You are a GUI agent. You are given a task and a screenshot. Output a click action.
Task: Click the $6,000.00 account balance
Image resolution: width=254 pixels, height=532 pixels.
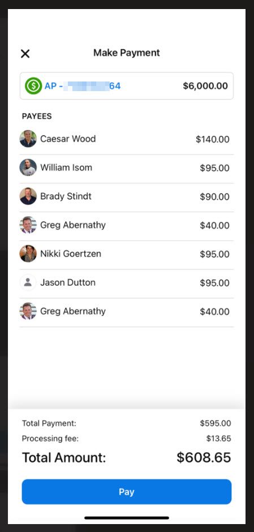point(205,86)
